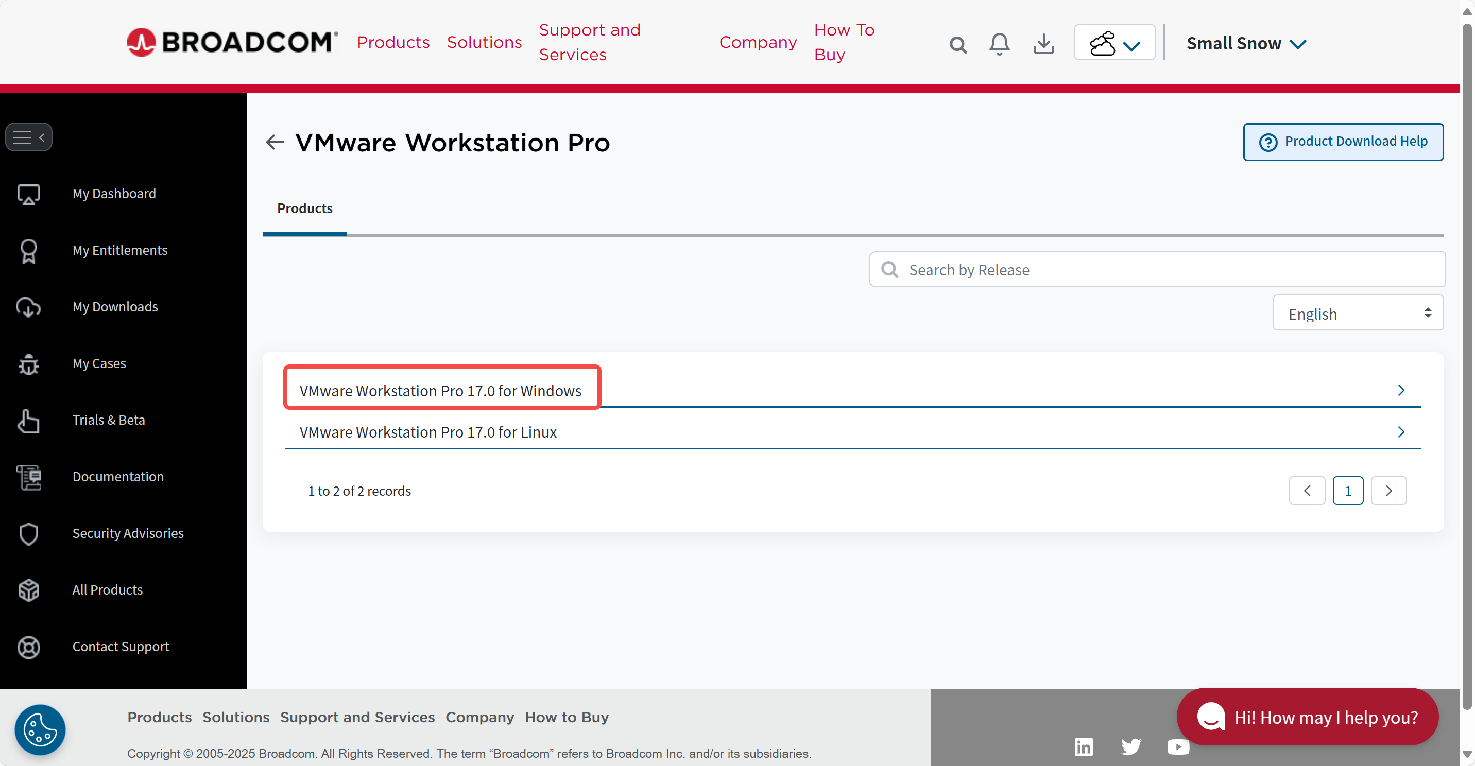Go to next page of records

[1388, 491]
